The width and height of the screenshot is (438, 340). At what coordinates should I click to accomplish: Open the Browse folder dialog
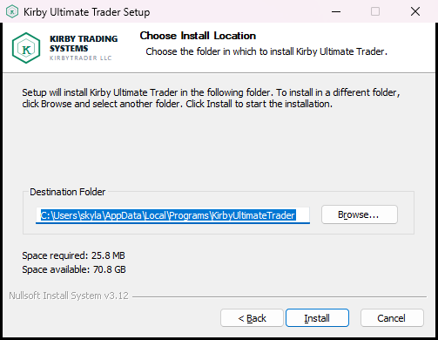tap(360, 214)
